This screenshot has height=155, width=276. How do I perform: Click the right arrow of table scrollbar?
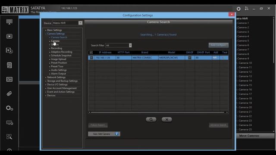(227, 112)
